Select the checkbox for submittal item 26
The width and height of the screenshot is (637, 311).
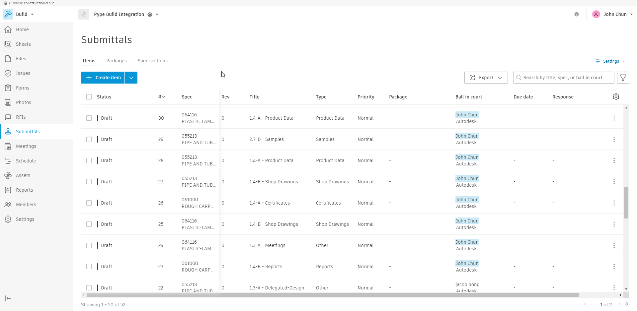click(x=89, y=203)
